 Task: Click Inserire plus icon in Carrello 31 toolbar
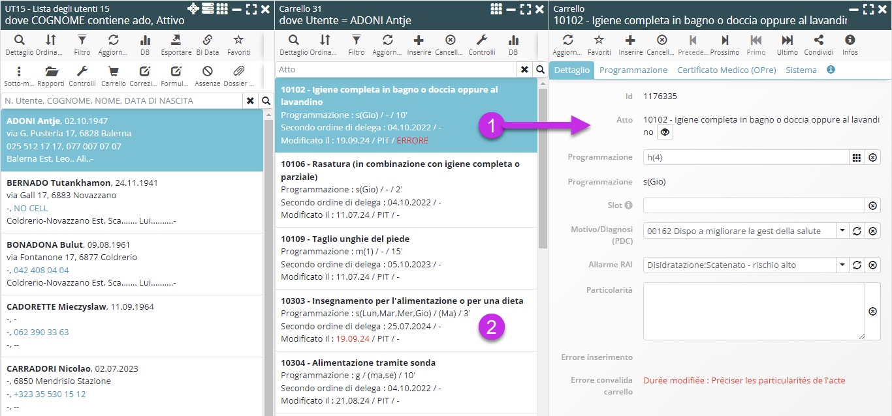(x=419, y=40)
